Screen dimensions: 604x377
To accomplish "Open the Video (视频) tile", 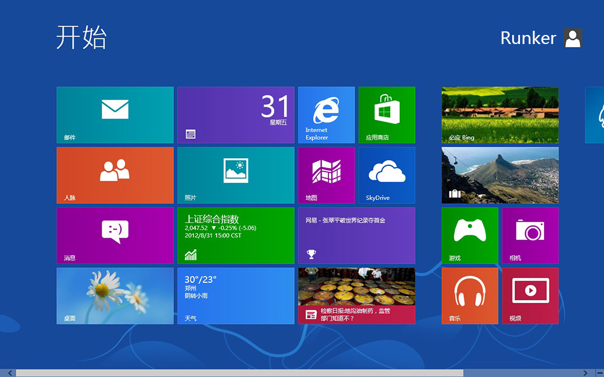I will (530, 296).
